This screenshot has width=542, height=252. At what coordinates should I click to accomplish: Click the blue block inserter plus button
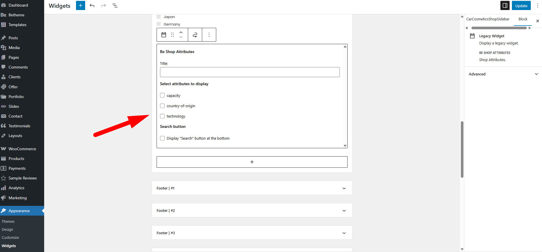[80, 5]
